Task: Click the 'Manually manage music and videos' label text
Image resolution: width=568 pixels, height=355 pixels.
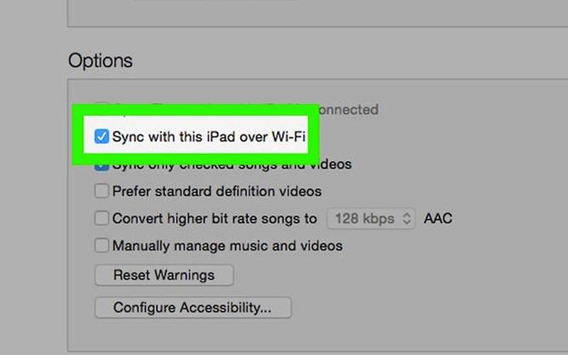Action: 227,246
